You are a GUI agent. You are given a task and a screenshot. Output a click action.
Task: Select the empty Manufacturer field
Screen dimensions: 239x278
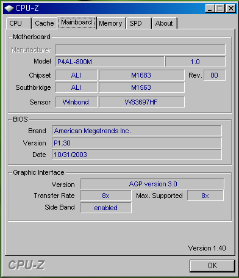(140, 49)
